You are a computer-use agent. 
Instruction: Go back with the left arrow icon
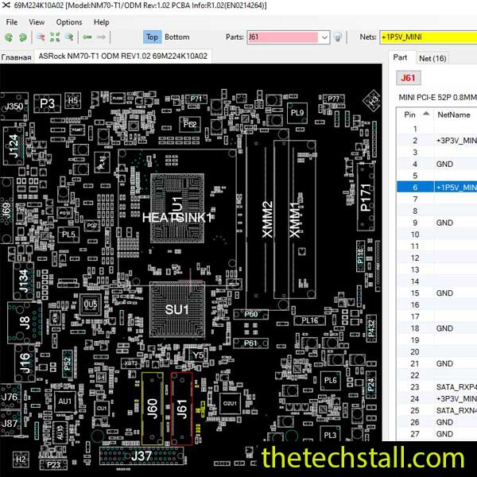pos(87,37)
